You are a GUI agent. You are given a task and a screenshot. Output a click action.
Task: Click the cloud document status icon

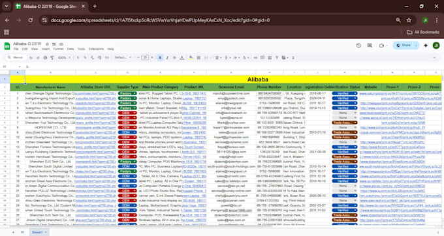(x=61, y=44)
